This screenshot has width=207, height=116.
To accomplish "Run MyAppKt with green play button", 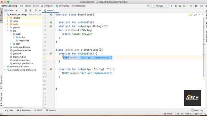I will [171, 6].
